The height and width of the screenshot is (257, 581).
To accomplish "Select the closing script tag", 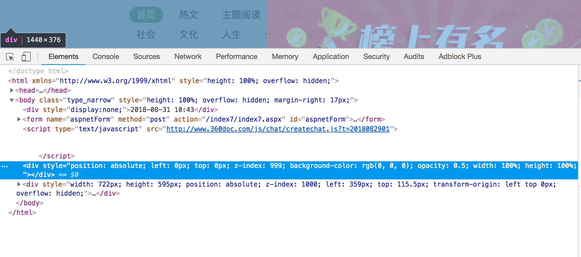I will tap(57, 156).
